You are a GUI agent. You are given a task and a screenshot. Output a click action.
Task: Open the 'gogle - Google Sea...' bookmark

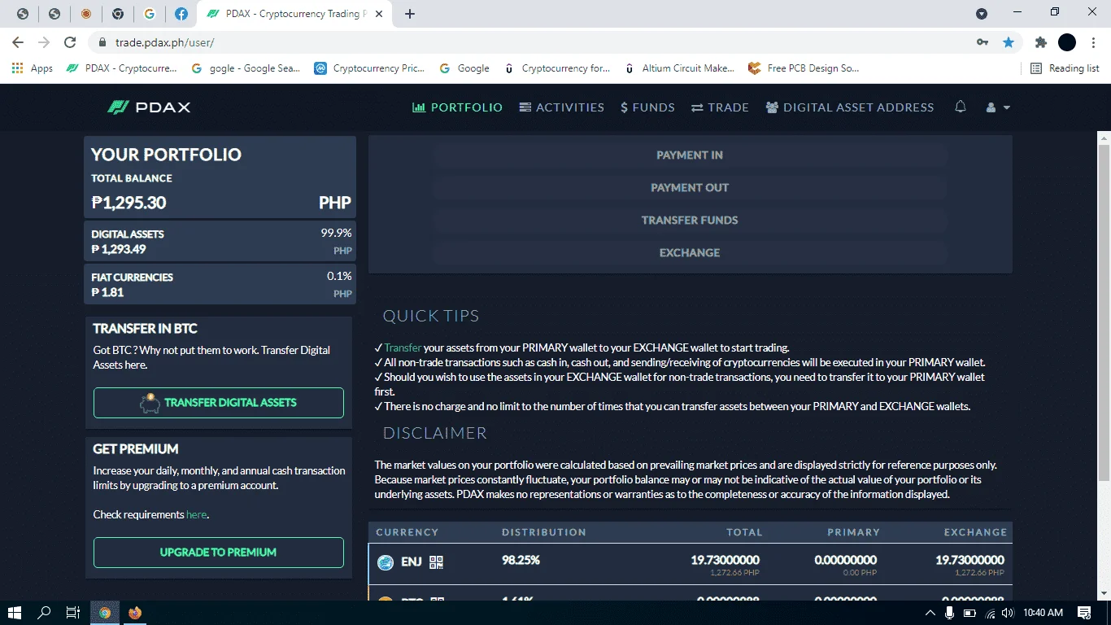click(246, 68)
